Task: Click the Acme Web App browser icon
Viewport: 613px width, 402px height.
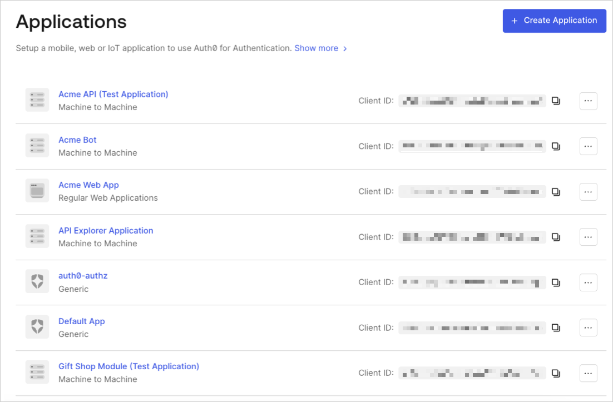Action: point(37,191)
